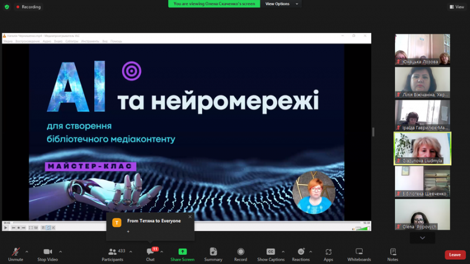Click the VLC speaker mute icon
This screenshot has height=264, width=470.
click(x=354, y=229)
